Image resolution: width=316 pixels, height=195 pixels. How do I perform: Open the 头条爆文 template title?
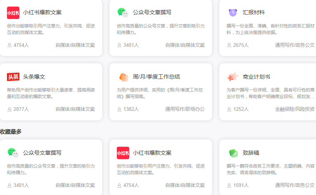coord(34,77)
